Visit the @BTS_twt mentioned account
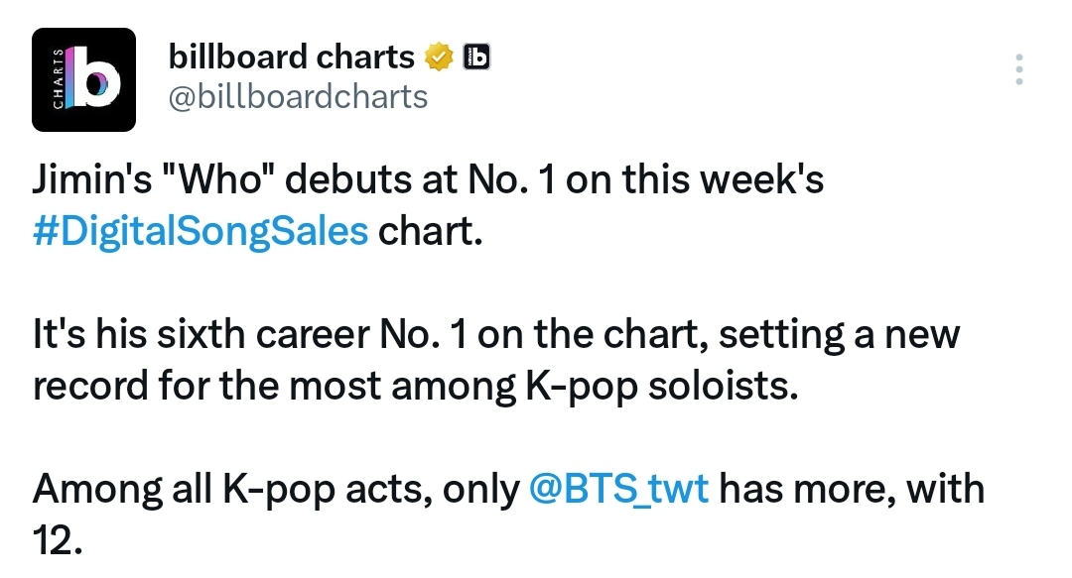The height and width of the screenshot is (578, 1072). click(618, 489)
